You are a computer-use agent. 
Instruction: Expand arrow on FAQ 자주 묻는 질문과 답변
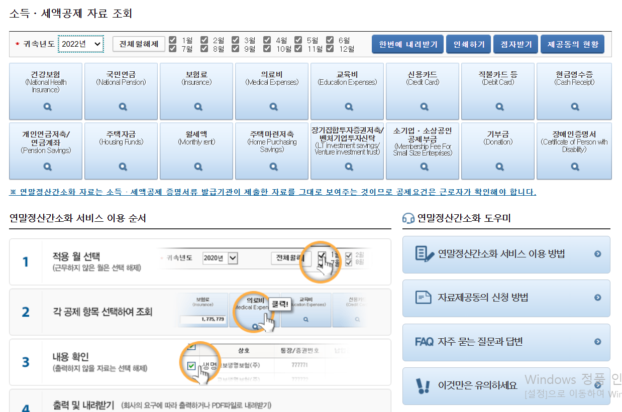[x=597, y=342]
